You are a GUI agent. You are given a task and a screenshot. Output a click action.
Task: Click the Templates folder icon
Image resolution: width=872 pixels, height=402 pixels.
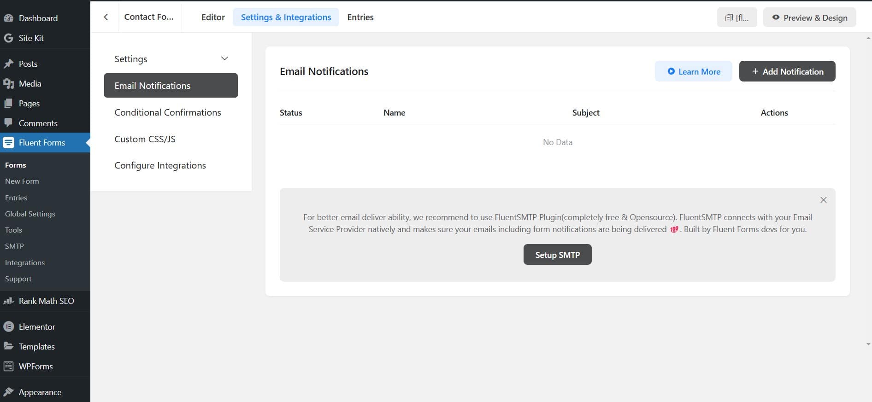pos(8,346)
